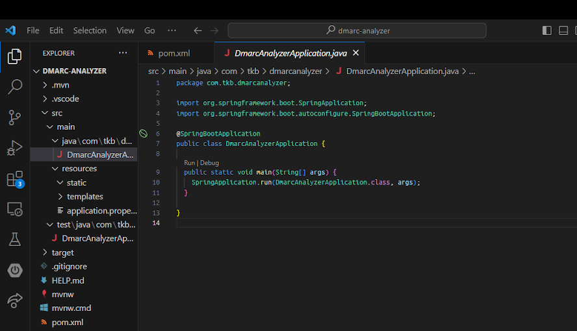Viewport: 577px width, 331px height.
Task: Toggle bottom panel layout icon
Action: [x=563, y=31]
